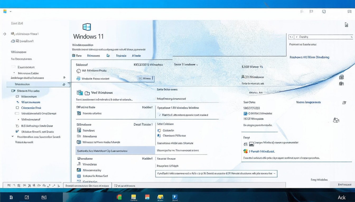Viewport: 355px width, 202px height.
Task: Click "Ack" at the taskbar's right end
Action: 342,197
